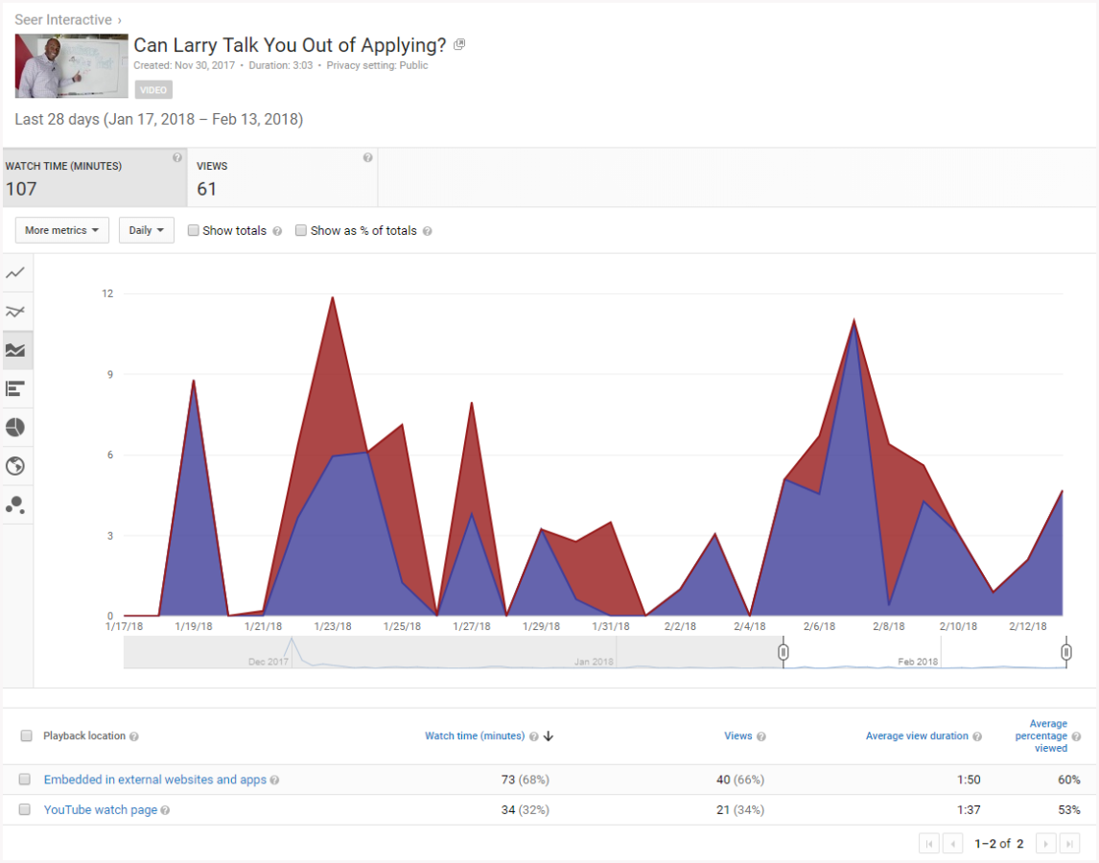The image size is (1099, 863).
Task: Open the pie chart view
Action: click(15, 428)
